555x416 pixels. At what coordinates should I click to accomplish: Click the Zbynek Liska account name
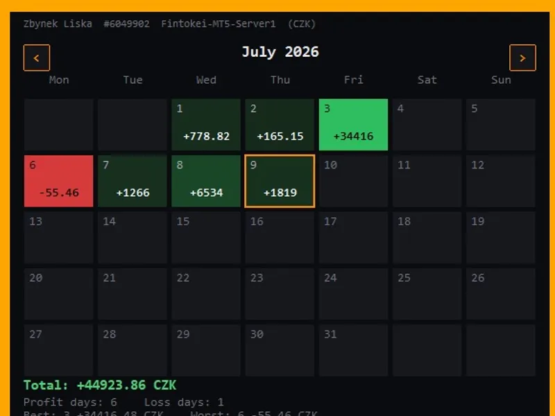[x=58, y=24]
